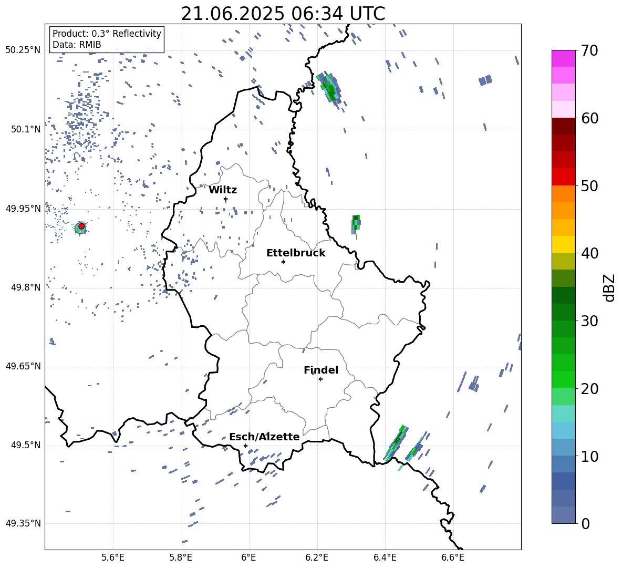Click the Esch/Alzette station cross marker
622x568 pixels.
pos(245,446)
